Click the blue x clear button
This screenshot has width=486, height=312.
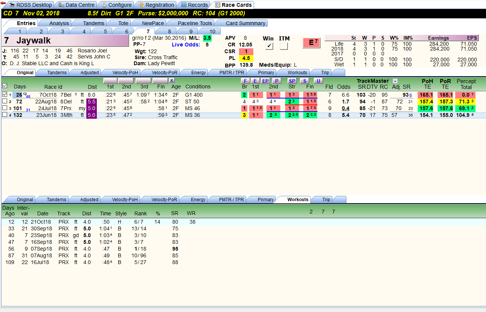coord(172,81)
